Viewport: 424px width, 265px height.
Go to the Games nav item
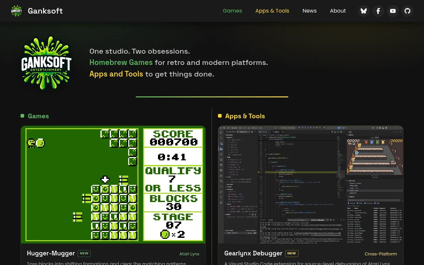pyautogui.click(x=232, y=11)
